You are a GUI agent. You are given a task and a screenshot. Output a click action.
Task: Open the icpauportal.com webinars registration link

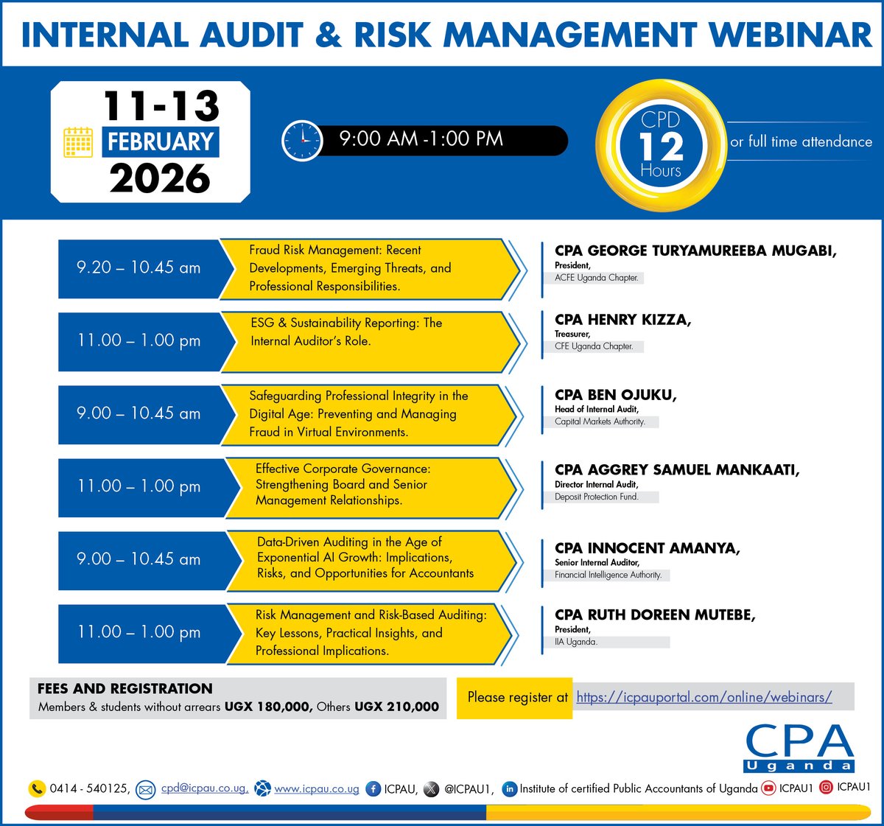click(x=704, y=697)
